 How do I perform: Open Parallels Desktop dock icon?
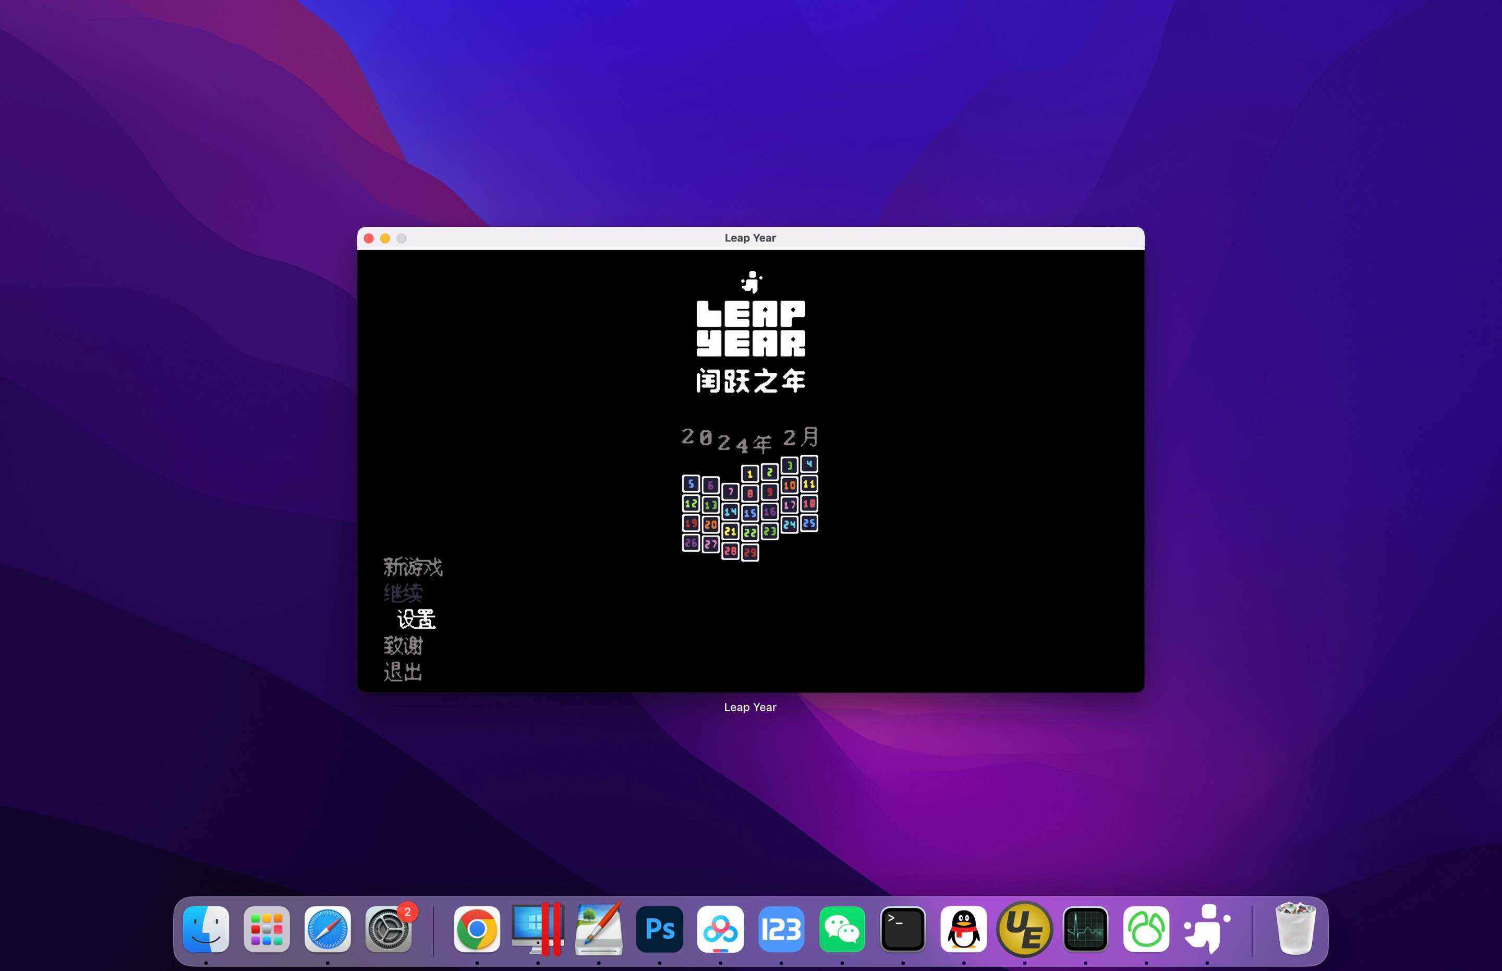click(538, 929)
